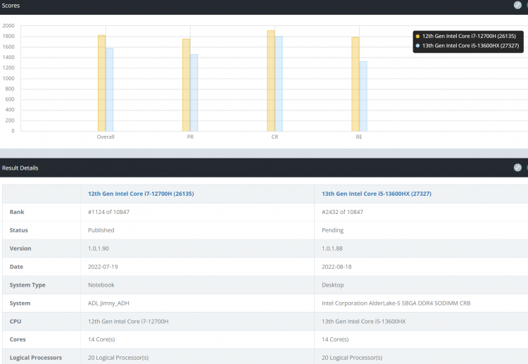Click the Overall label on the chart axis
Screen dimensions: 528x364
[x=106, y=137]
